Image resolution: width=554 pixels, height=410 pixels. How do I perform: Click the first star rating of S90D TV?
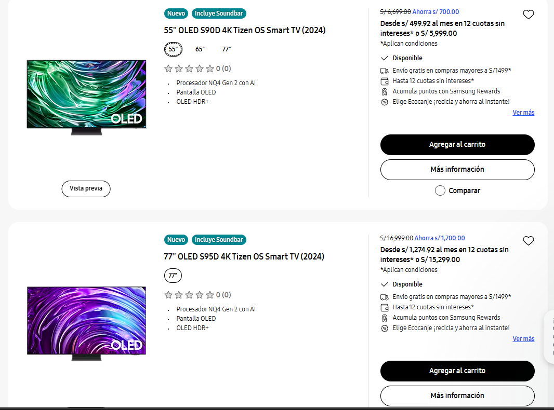(168, 69)
